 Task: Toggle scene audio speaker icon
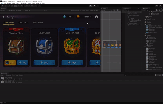point(120,10)
